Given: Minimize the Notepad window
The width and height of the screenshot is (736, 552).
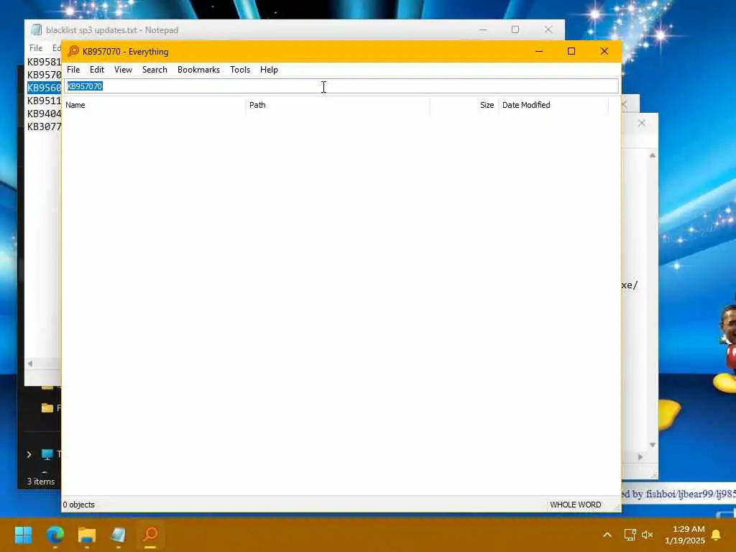Looking at the screenshot, I should 482,29.
